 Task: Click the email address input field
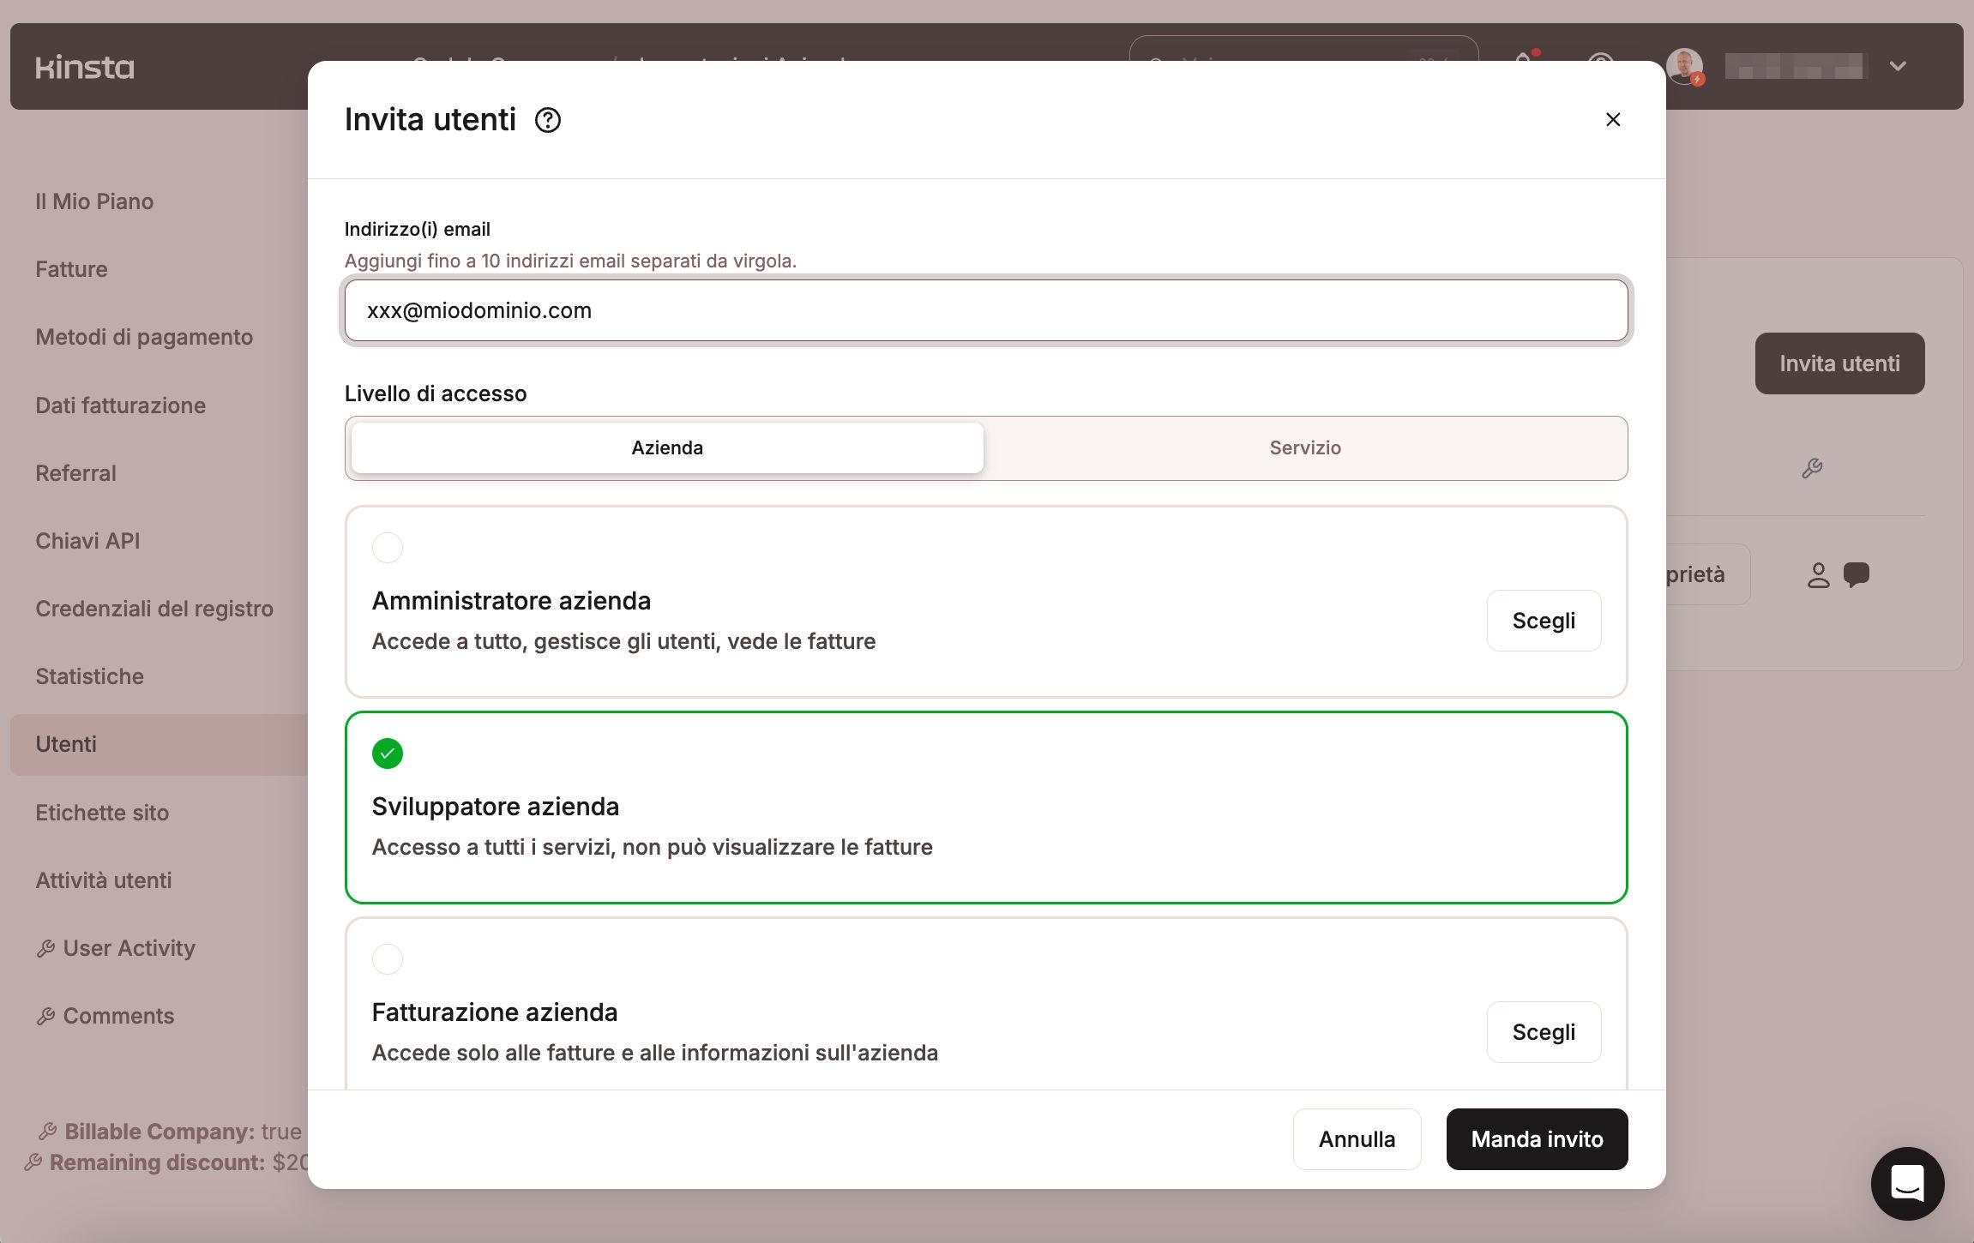(x=985, y=310)
